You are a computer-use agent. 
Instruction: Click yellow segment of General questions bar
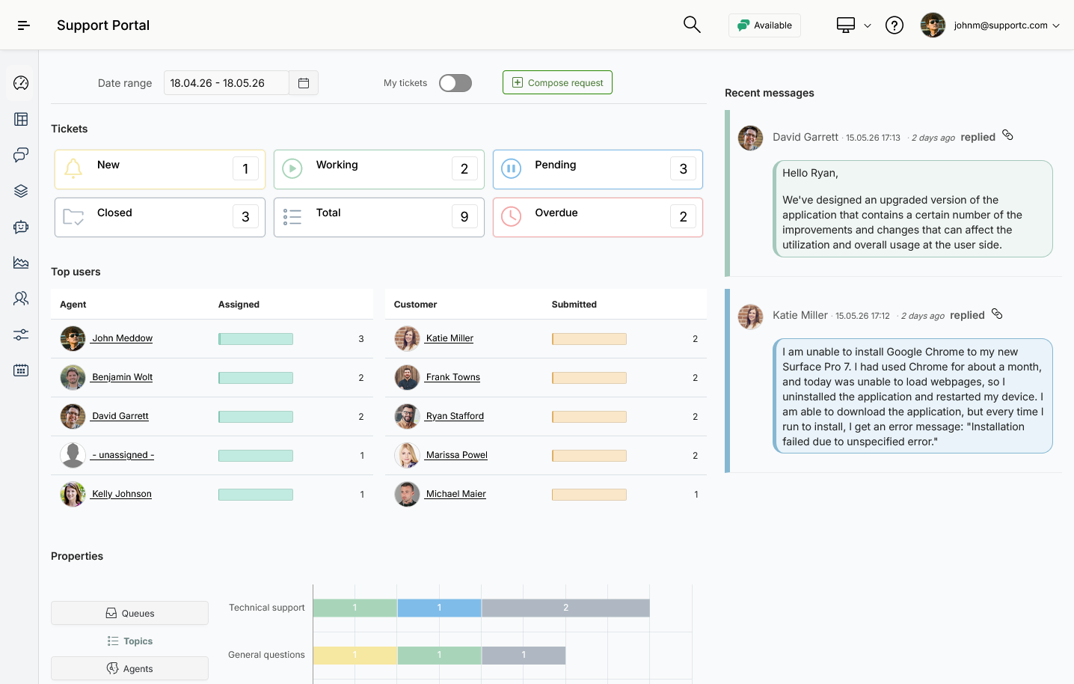pyautogui.click(x=355, y=656)
